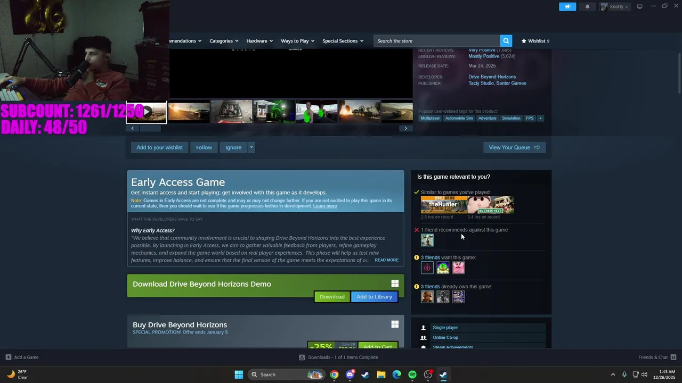Expand READ MORE in Early Access section
682x383 pixels.
386,260
